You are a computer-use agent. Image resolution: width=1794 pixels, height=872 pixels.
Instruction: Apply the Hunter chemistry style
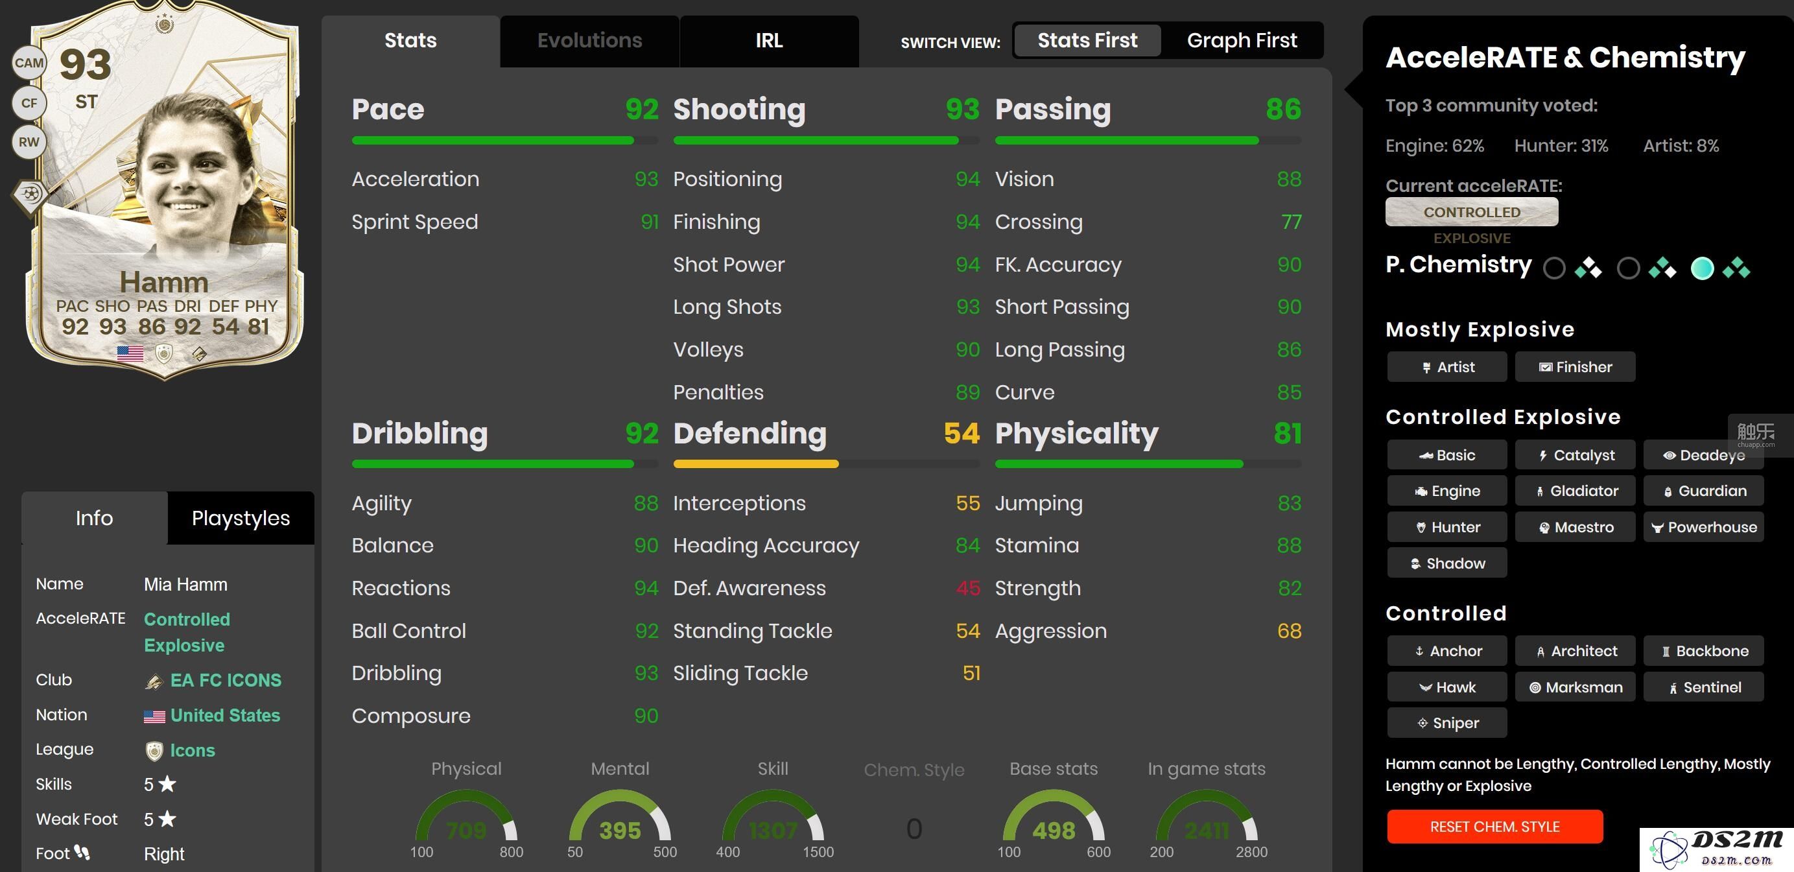[x=1446, y=527]
